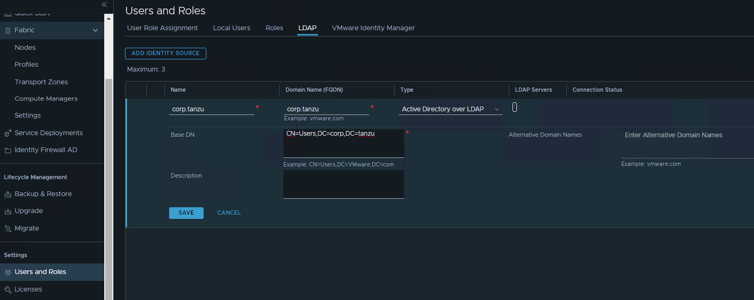The width and height of the screenshot is (754, 300).
Task: Click the Users and Roles people icon
Action: pyautogui.click(x=8, y=272)
